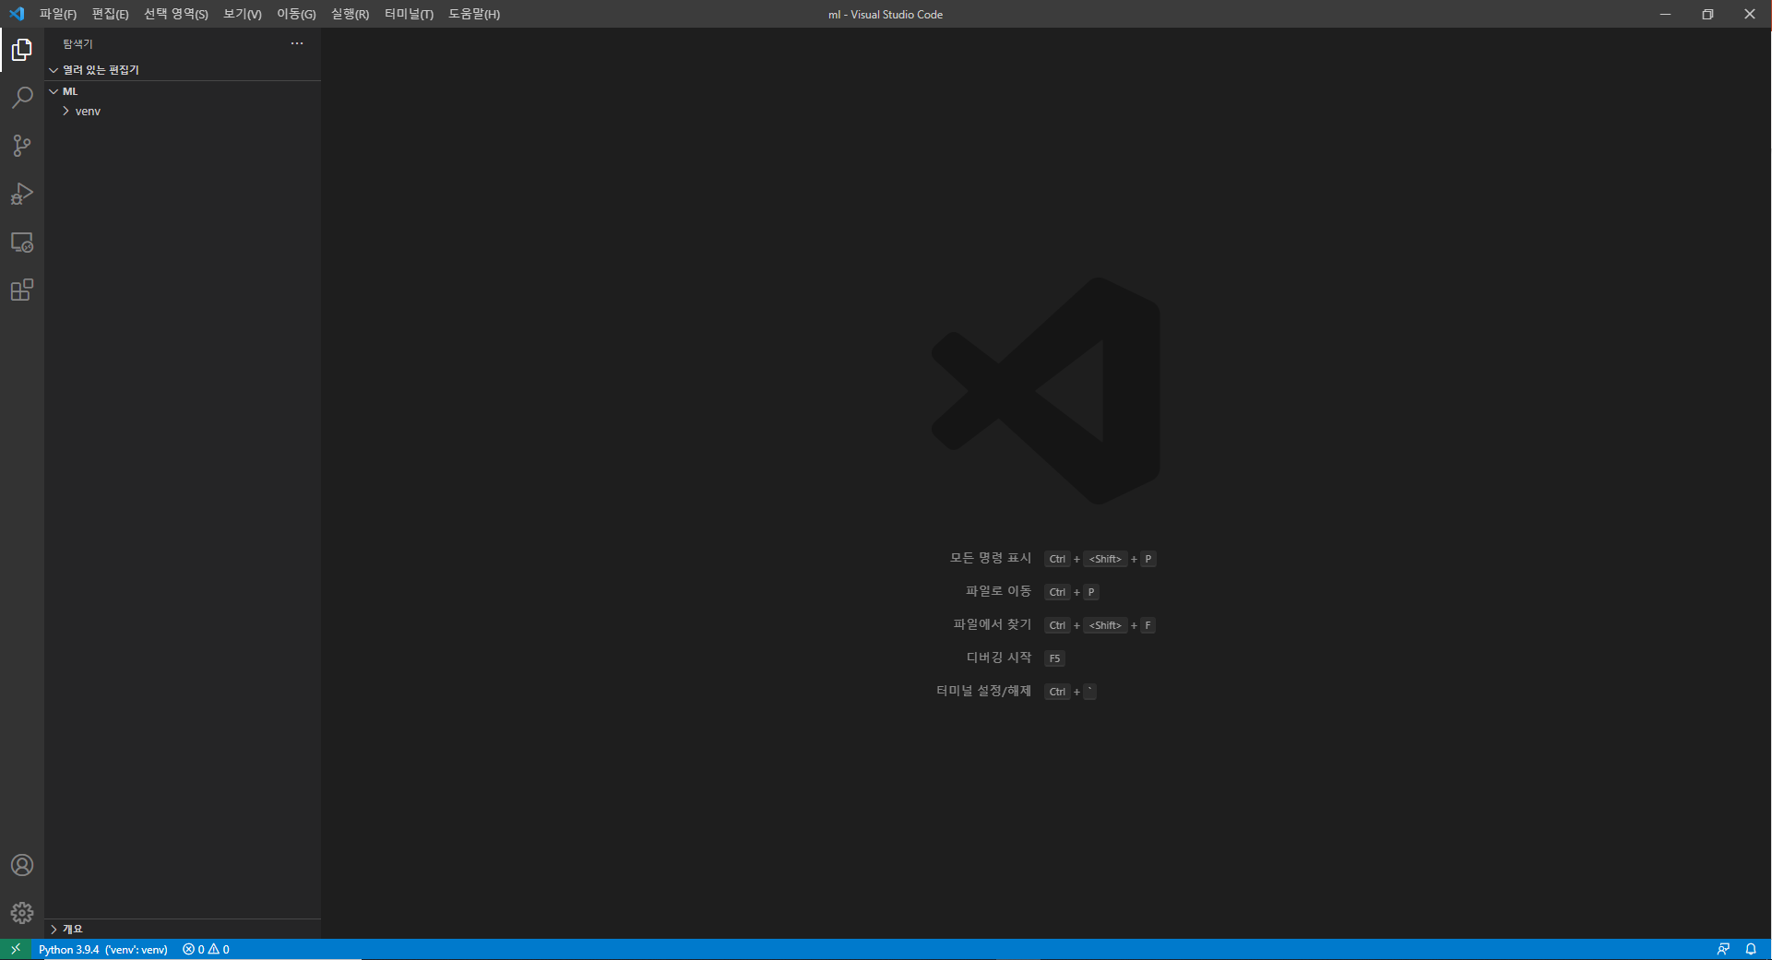Open Run and Debug view icon
Screen dimensions: 1772x960
22,194
